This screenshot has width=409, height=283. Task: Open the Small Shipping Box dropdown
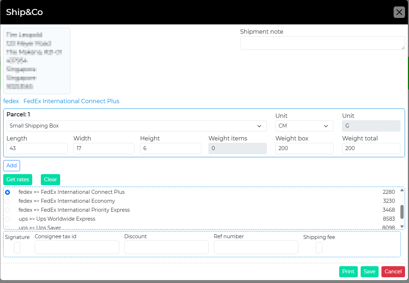click(x=136, y=126)
